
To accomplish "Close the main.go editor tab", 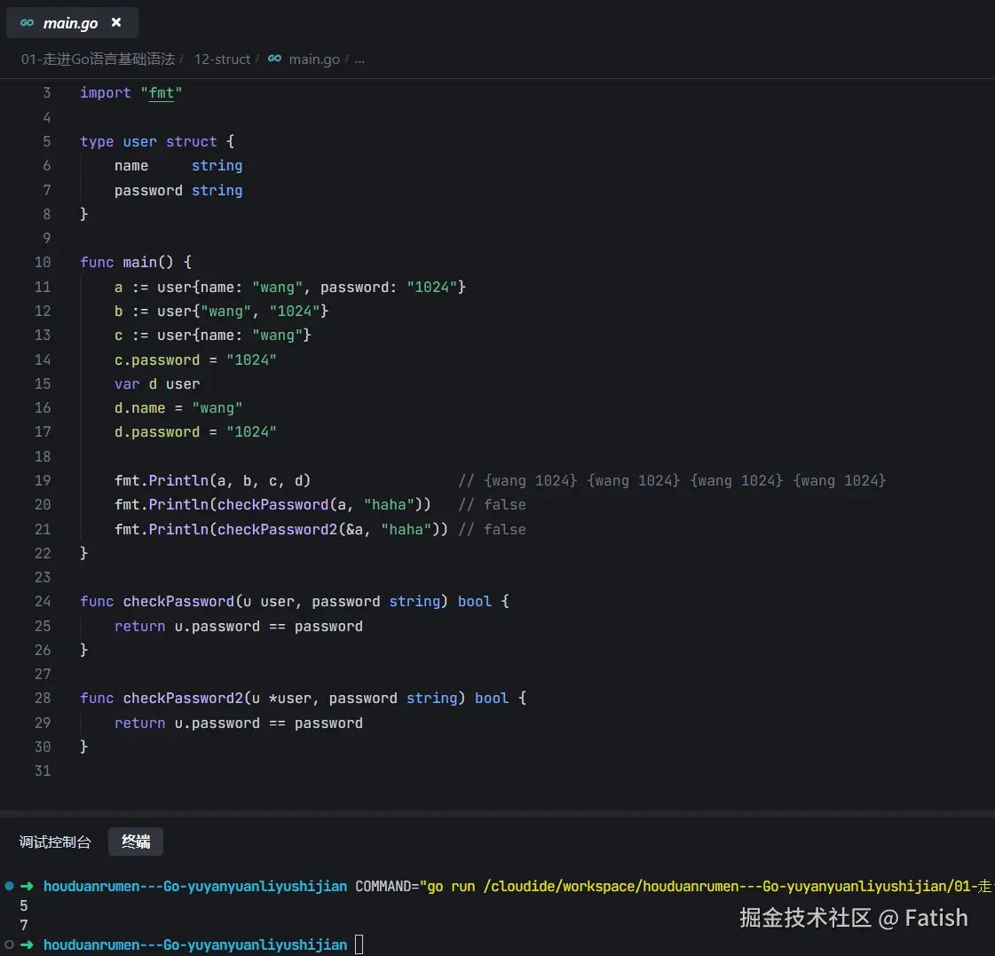I will 116,23.
